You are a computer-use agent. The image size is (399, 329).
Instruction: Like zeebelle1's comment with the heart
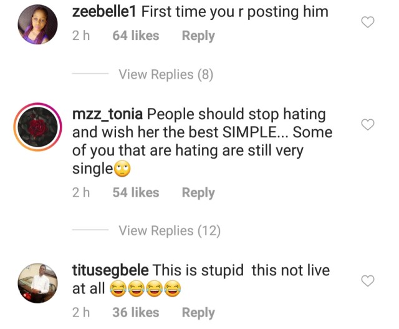[x=368, y=22]
